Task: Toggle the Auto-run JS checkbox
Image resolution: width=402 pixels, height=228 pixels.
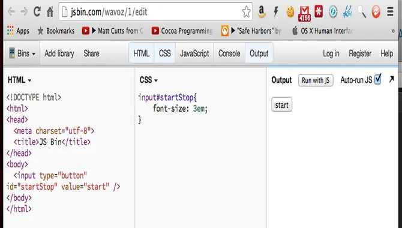Action: click(378, 79)
